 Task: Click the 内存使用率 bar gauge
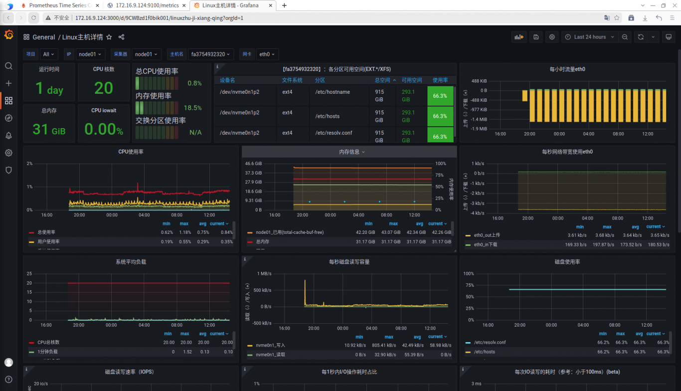pyautogui.click(x=156, y=107)
